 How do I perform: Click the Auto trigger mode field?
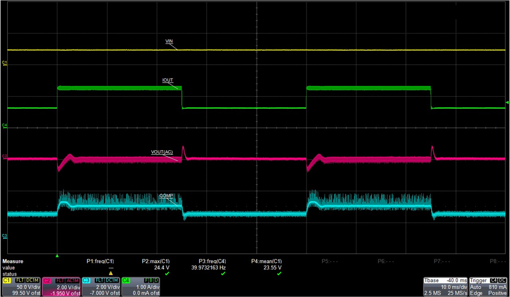pos(475,286)
